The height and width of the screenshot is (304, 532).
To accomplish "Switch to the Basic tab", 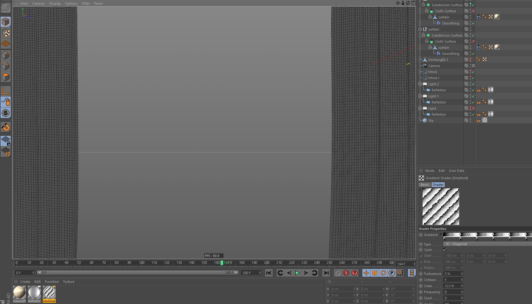I will 425,185.
